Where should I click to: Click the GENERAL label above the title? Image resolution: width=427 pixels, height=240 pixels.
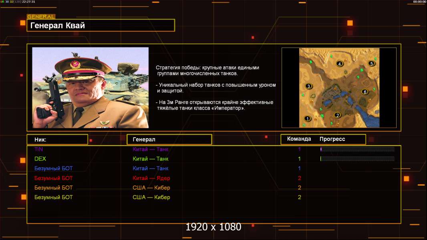[x=41, y=17]
